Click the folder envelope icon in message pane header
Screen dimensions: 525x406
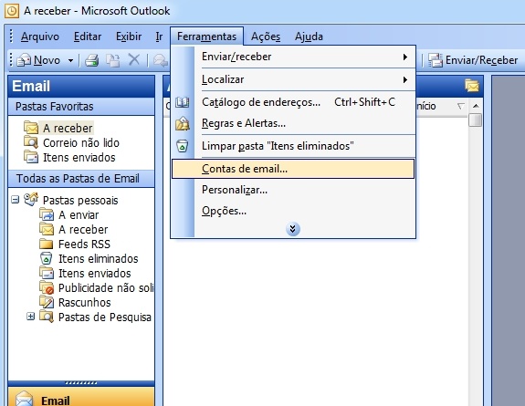[x=472, y=86]
